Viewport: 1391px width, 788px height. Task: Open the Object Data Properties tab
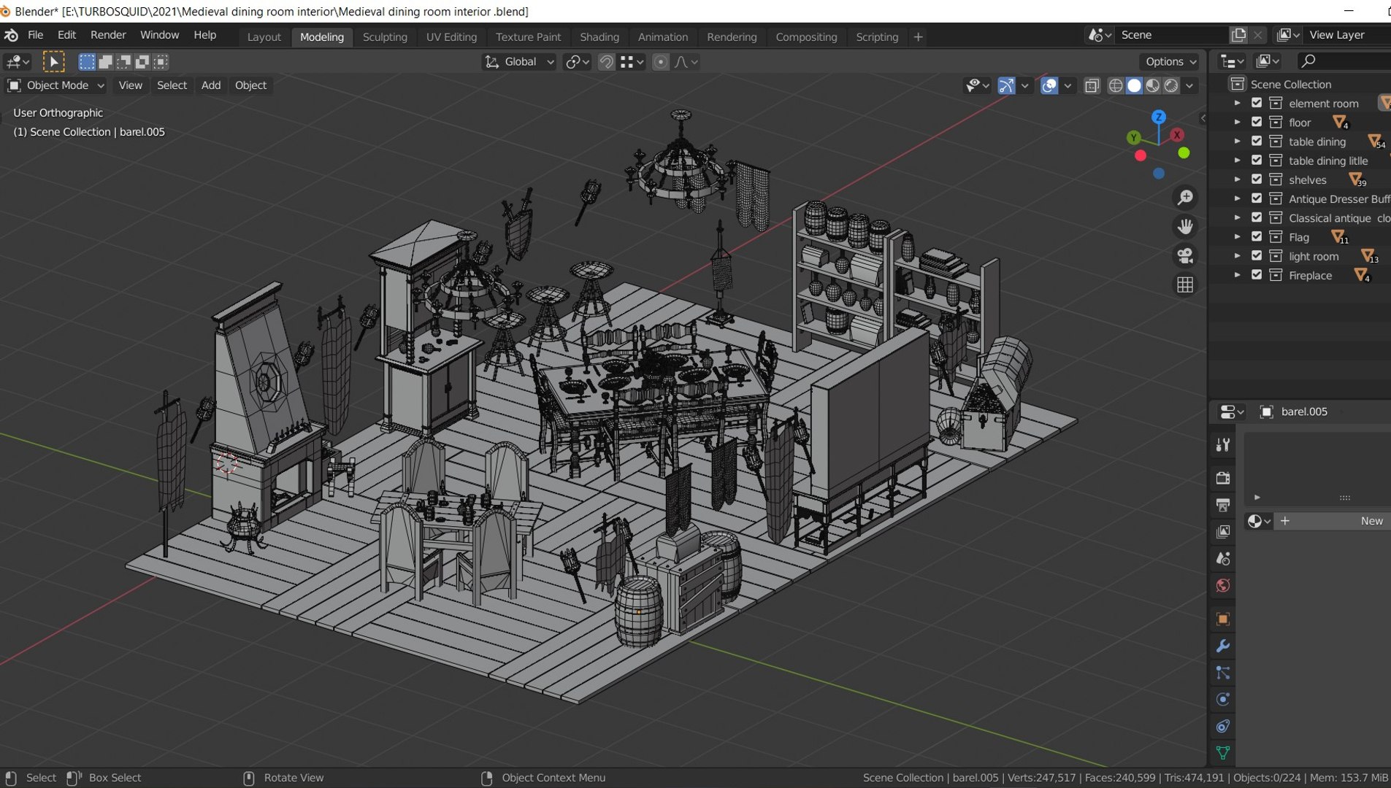(x=1223, y=753)
